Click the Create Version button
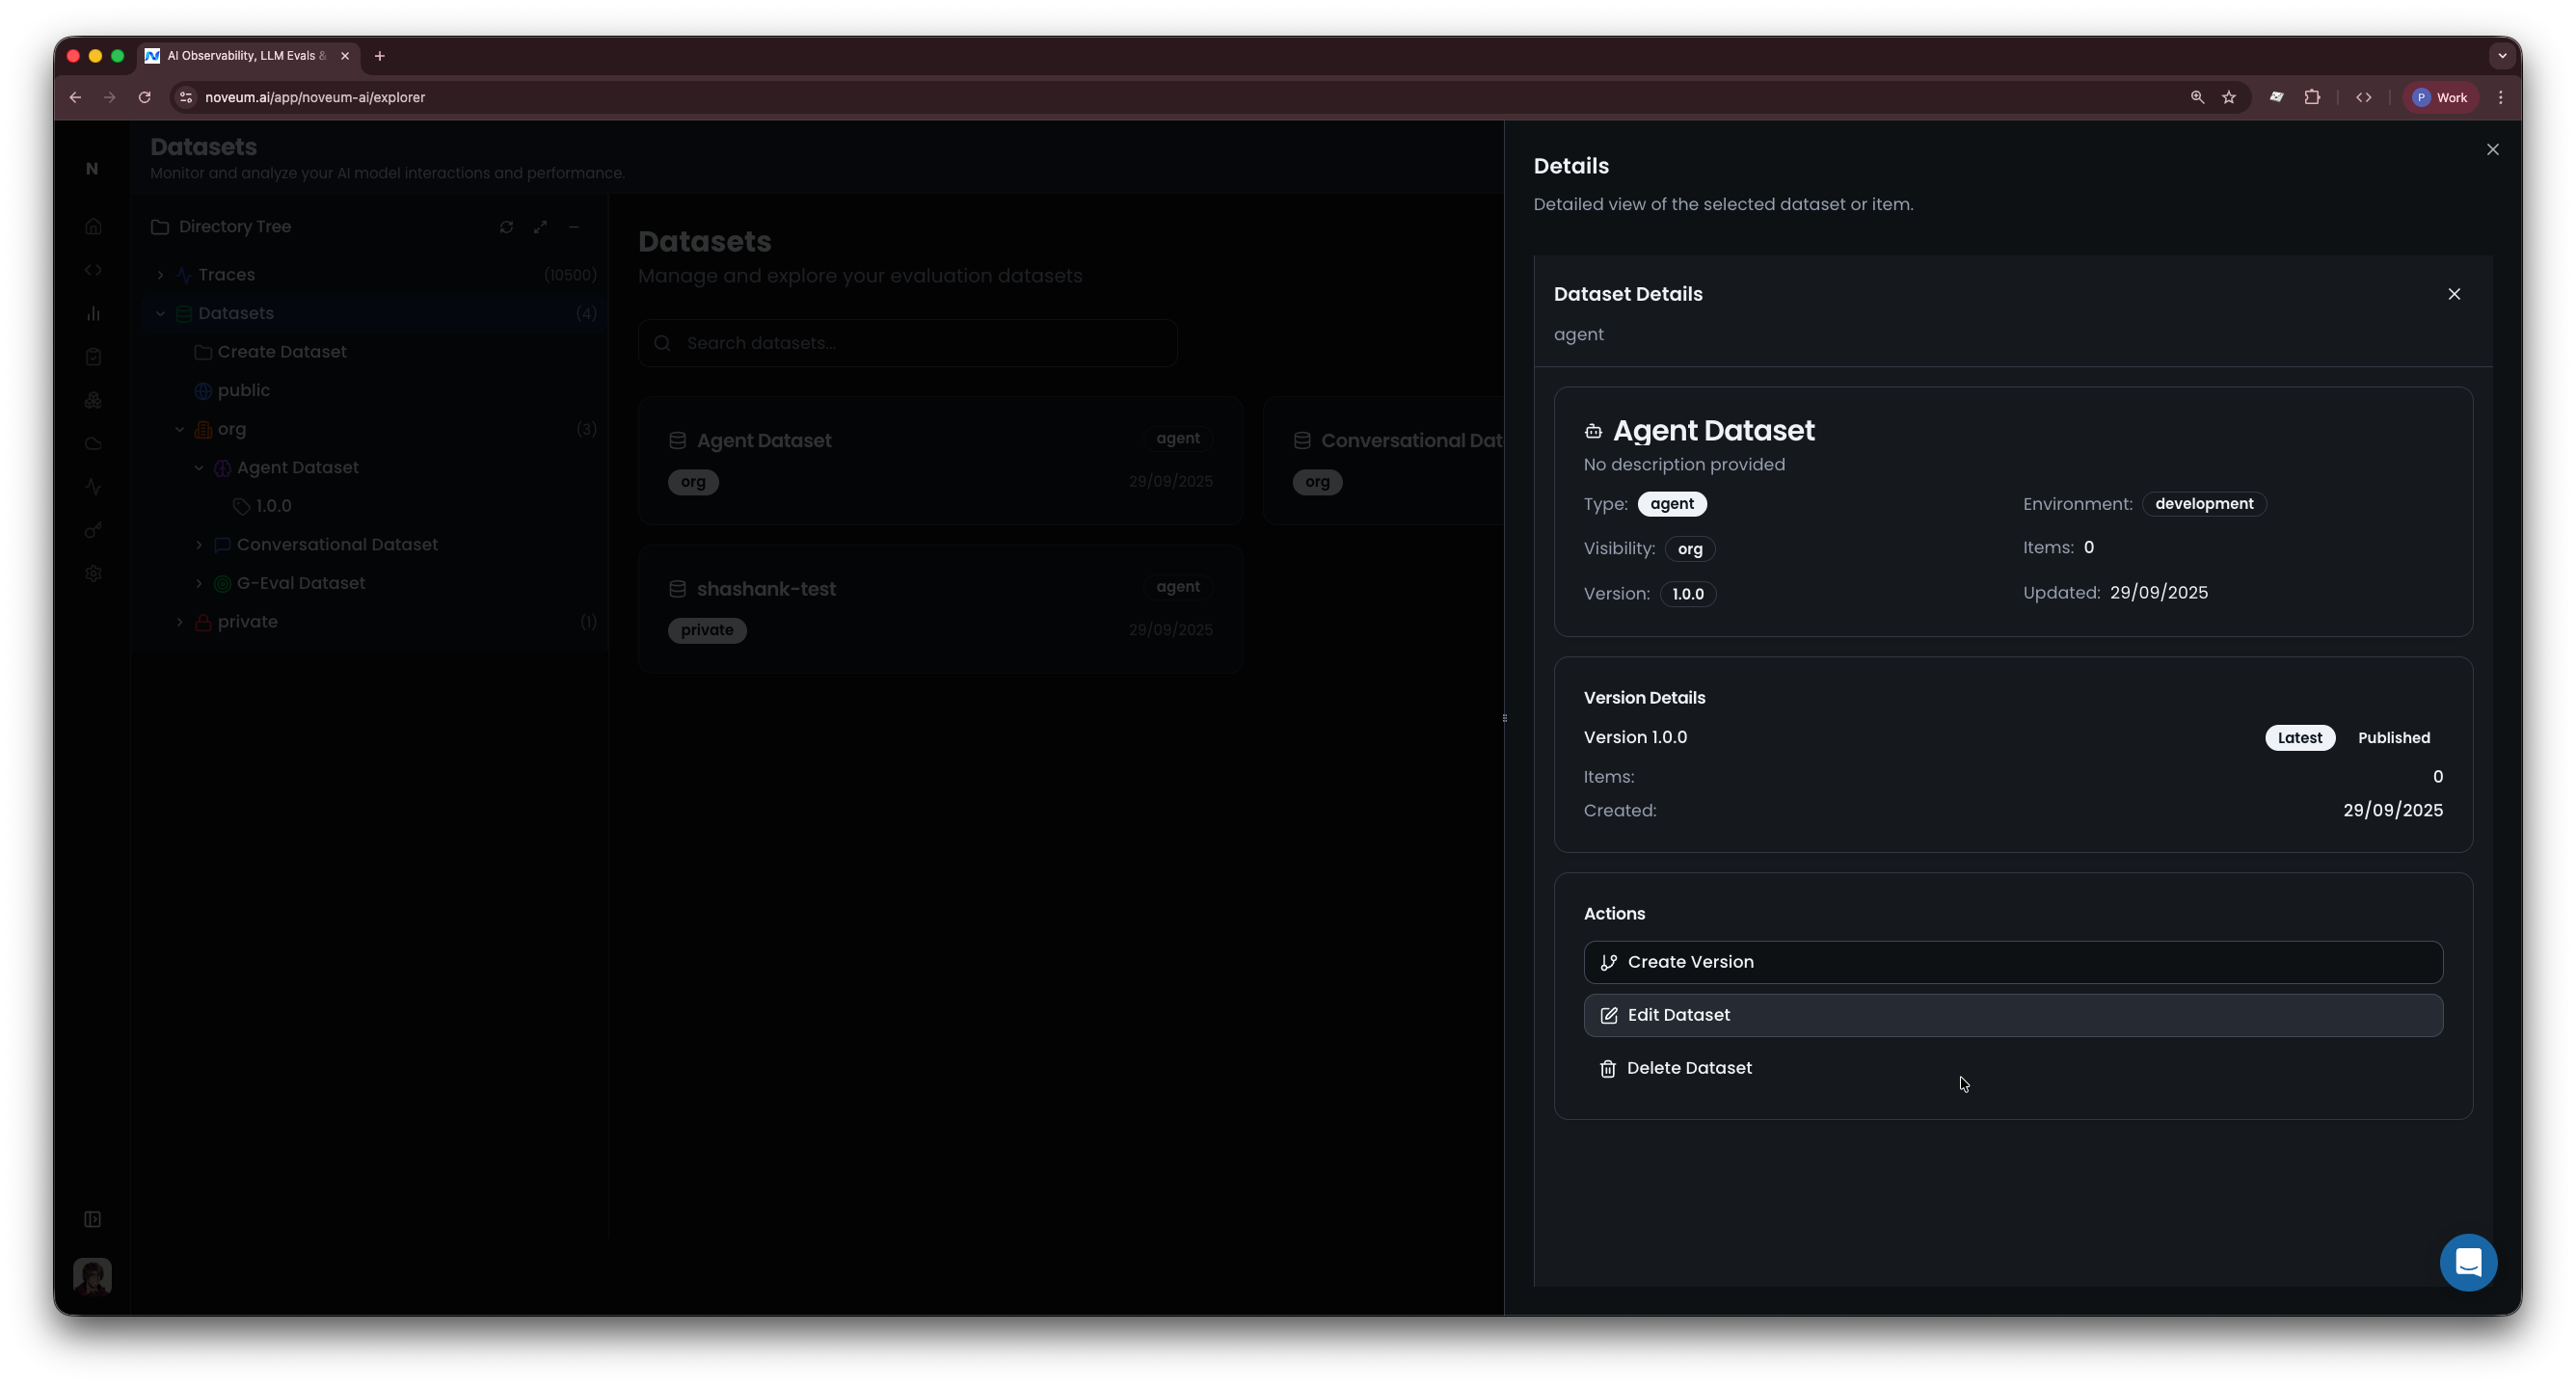The width and height of the screenshot is (2576, 1387). click(x=2012, y=962)
